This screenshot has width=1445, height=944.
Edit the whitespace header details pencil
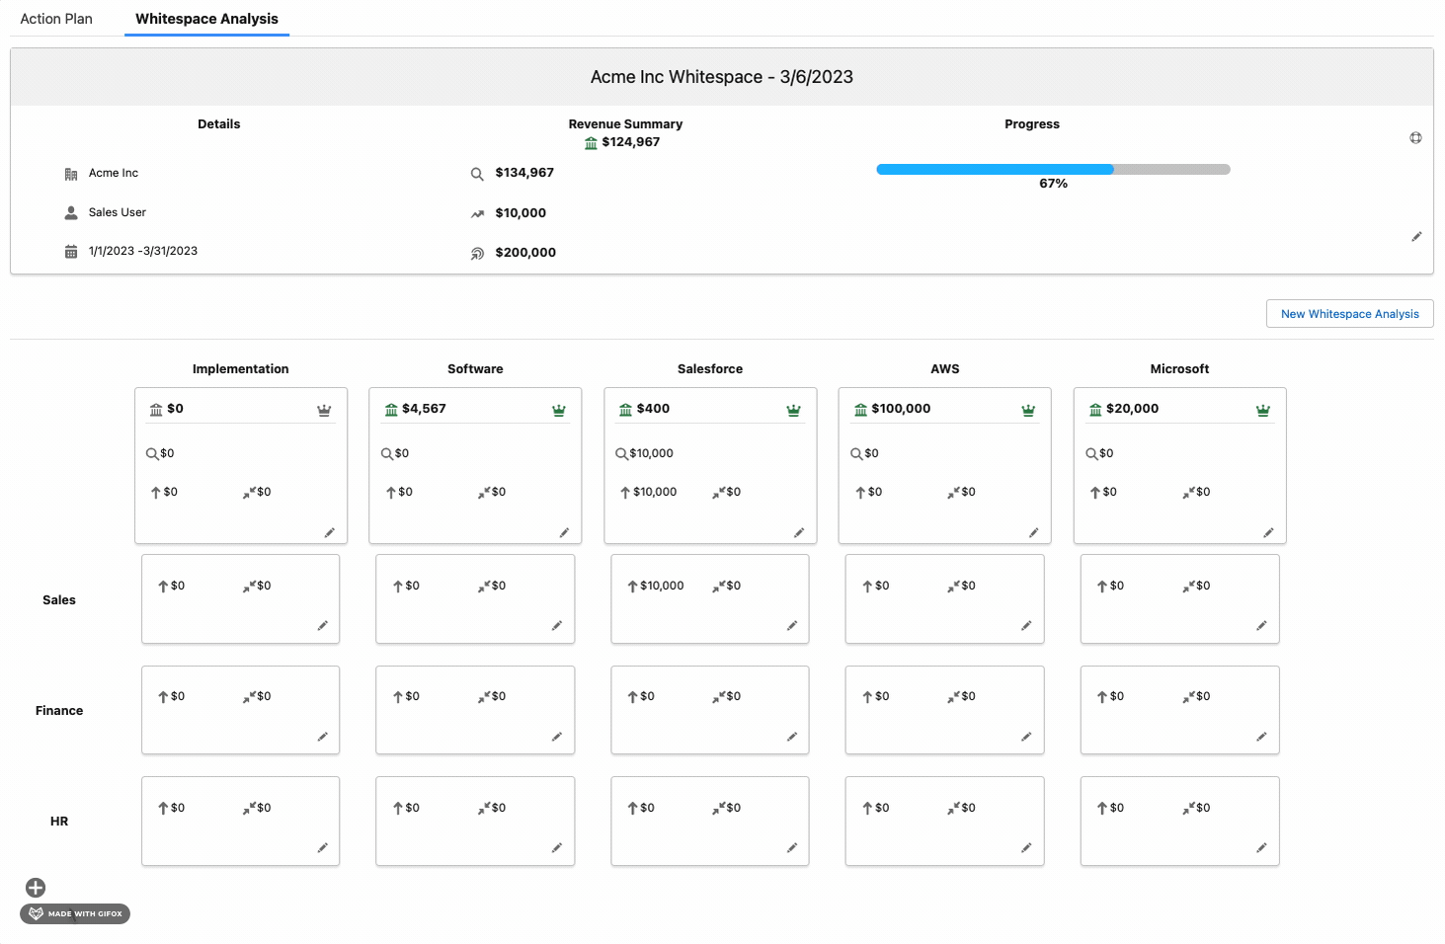[x=1416, y=237]
